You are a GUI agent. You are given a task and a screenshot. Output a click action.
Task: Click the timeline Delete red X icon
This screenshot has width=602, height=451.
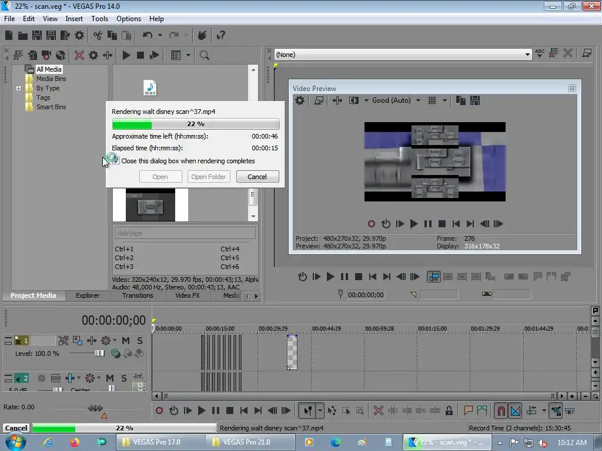tap(378, 410)
